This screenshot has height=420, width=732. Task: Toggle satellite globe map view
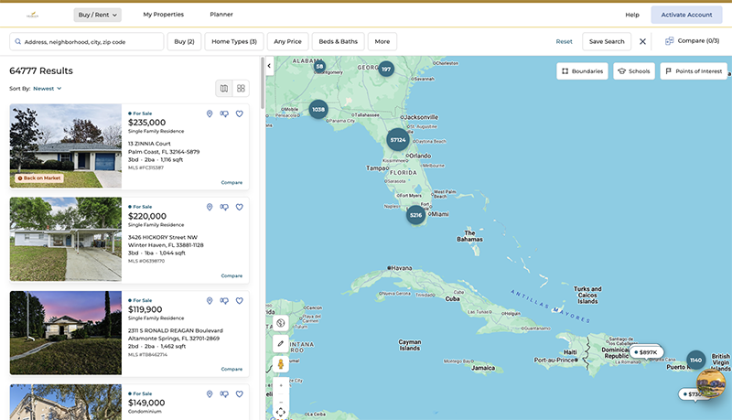(x=281, y=323)
